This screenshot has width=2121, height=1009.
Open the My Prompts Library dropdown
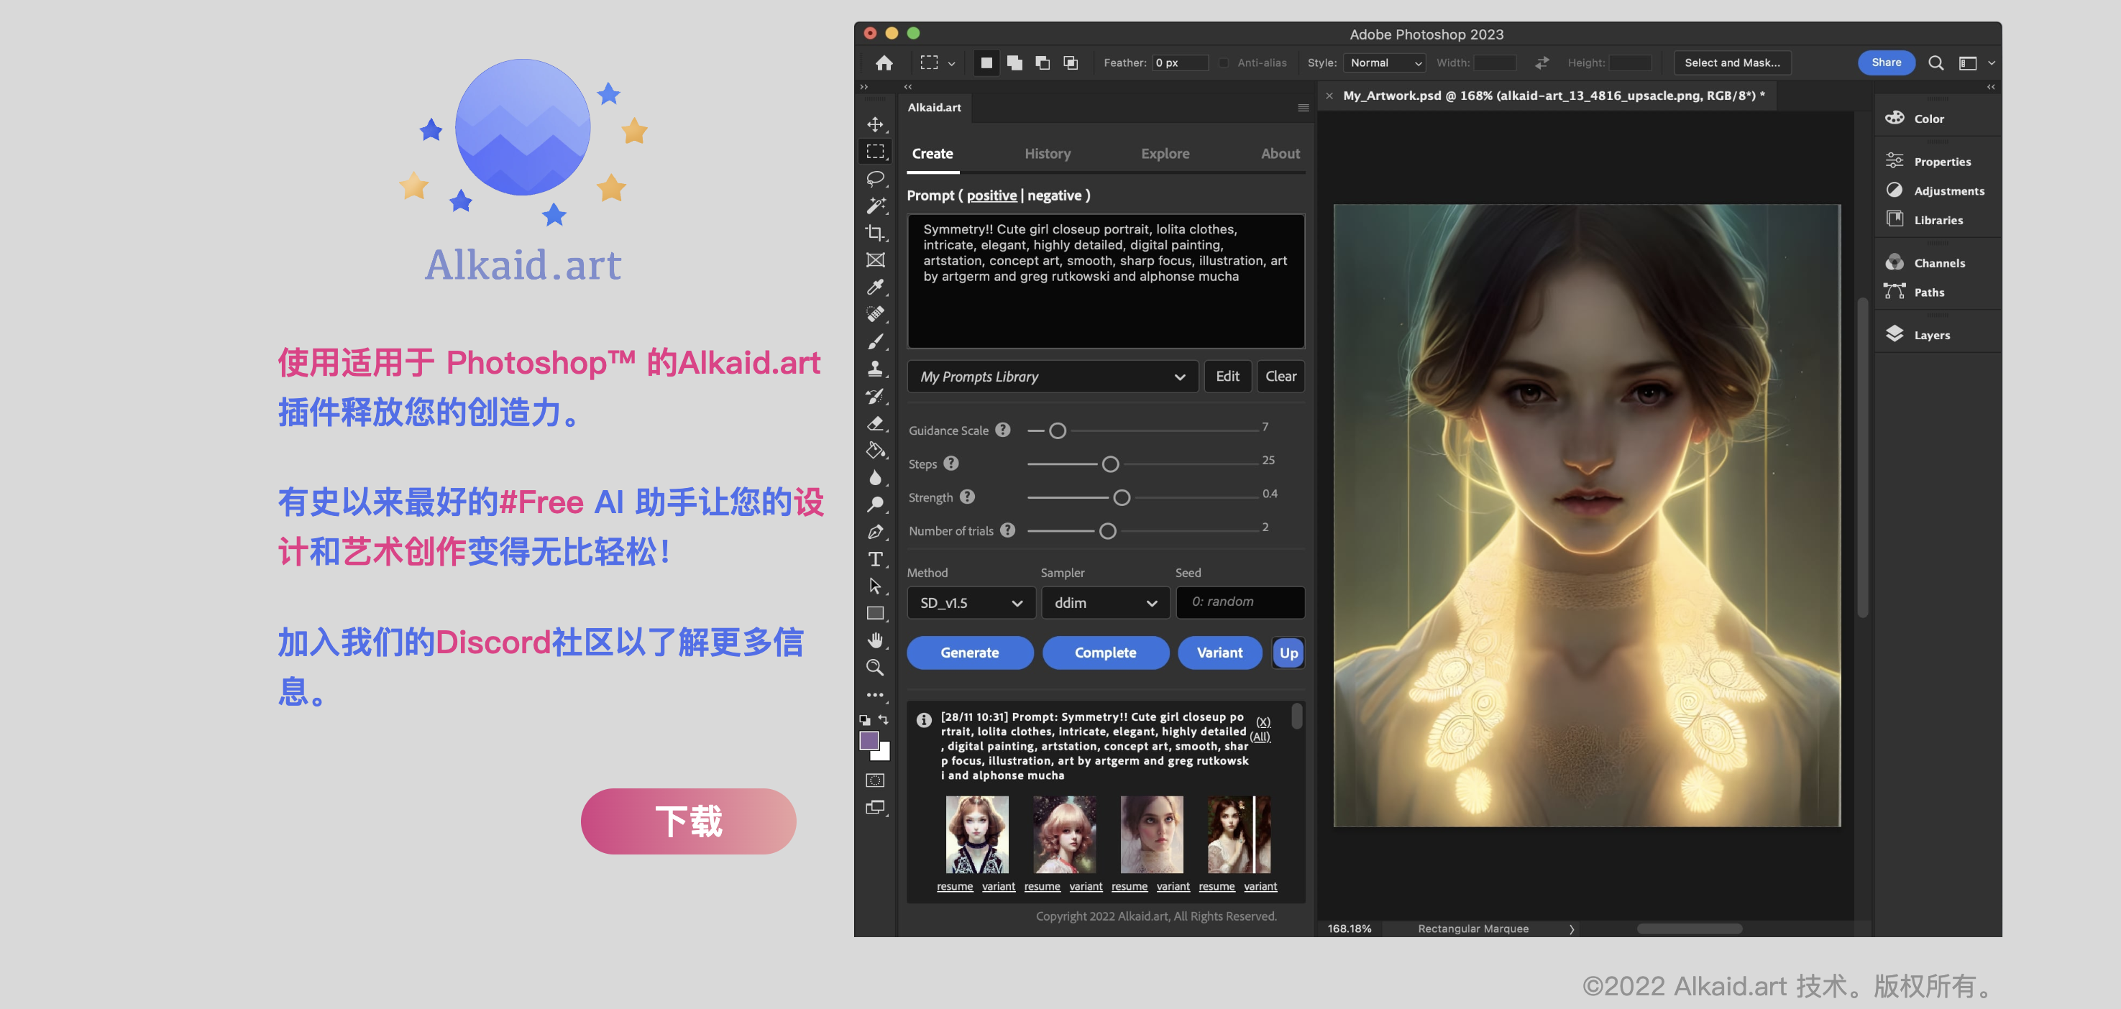coord(1053,376)
